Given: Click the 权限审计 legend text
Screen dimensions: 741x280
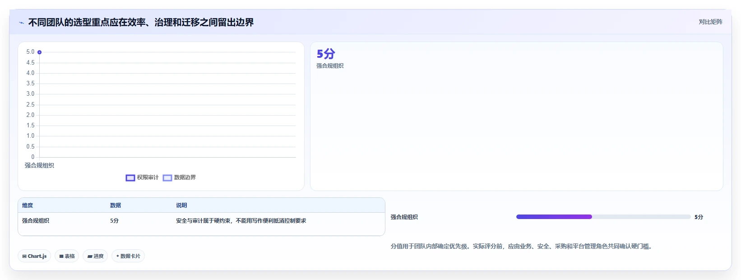Looking at the screenshot, I should [148, 177].
